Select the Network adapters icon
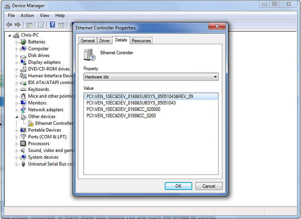This screenshot has height=219, width=301. pyautogui.click(x=23, y=110)
